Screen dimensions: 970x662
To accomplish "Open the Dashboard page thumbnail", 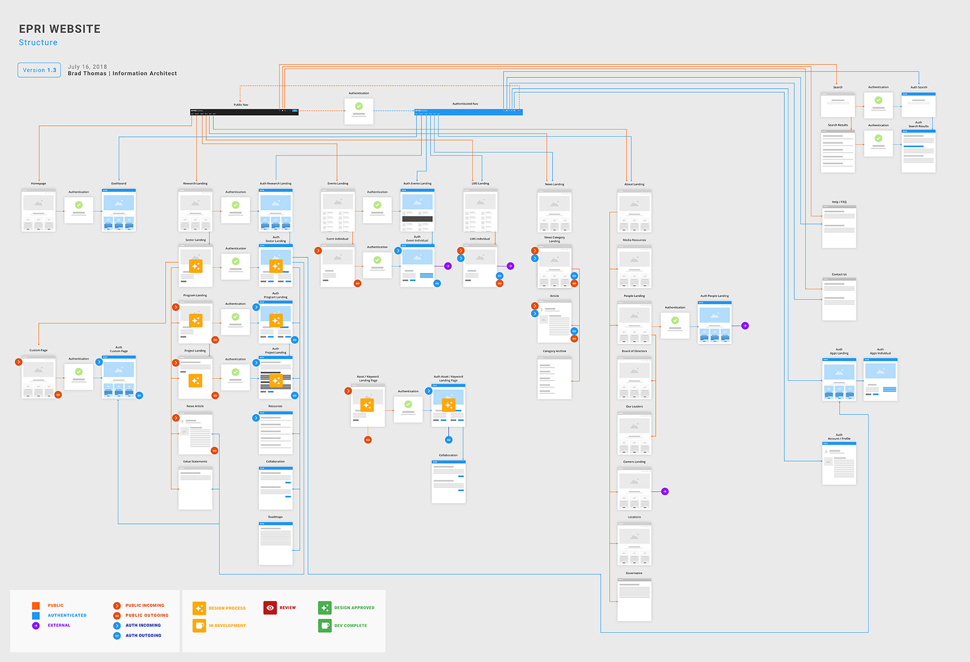I will pos(119,210).
